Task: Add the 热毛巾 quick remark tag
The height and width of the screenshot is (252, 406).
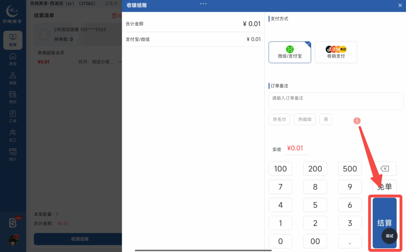Action: (x=279, y=119)
